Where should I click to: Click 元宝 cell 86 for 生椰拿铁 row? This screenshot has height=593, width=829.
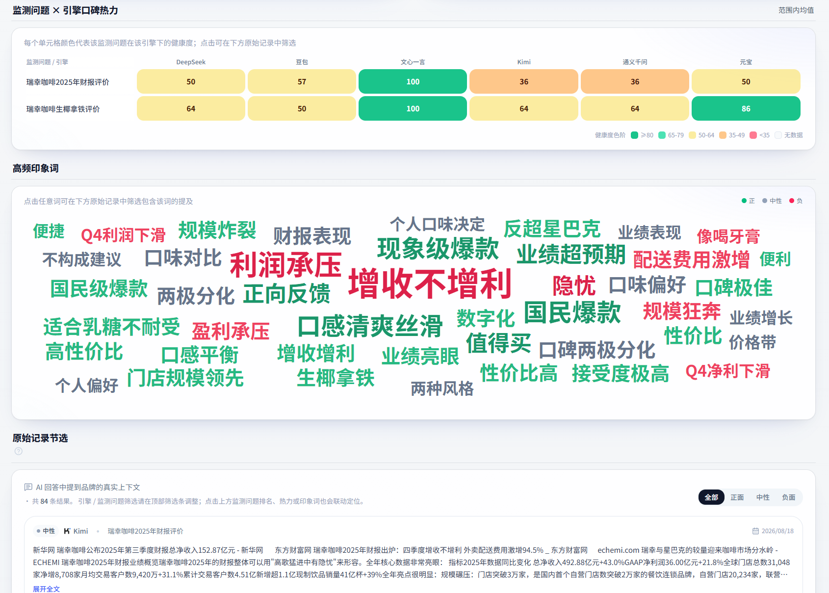(x=746, y=108)
